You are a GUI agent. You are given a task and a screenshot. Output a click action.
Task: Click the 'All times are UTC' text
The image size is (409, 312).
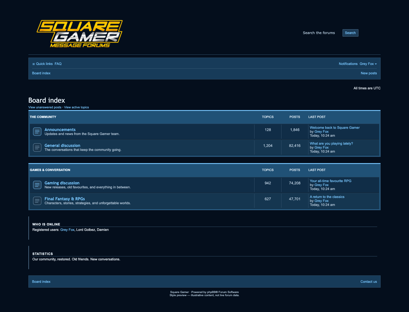(367, 88)
